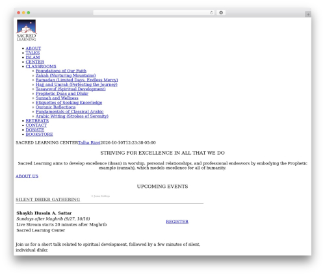
Task: Open the TALKS menu link
Action: pyautogui.click(x=32, y=53)
